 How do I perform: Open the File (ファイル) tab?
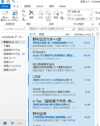(5, 6)
